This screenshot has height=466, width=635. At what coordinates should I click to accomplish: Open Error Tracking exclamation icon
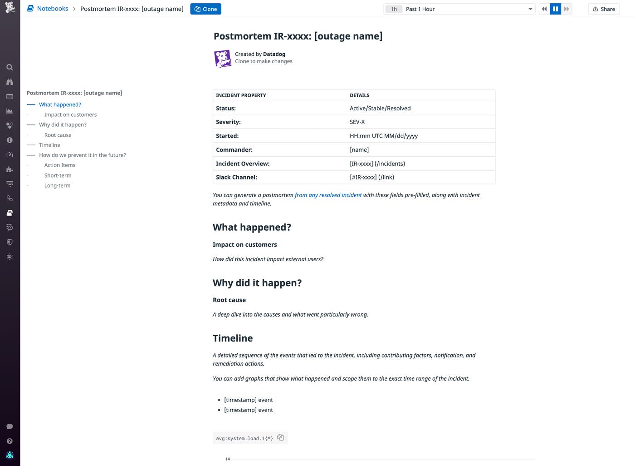10,140
